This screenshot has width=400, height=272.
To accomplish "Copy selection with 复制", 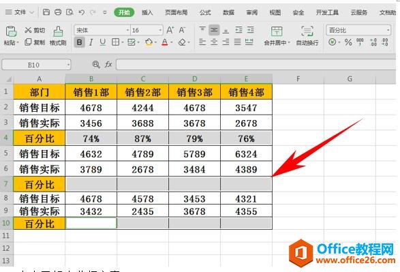I will click(x=35, y=42).
